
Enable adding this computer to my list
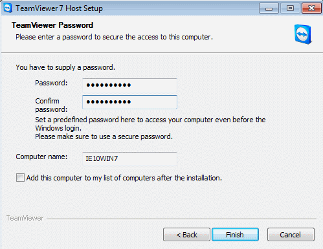(x=20, y=178)
